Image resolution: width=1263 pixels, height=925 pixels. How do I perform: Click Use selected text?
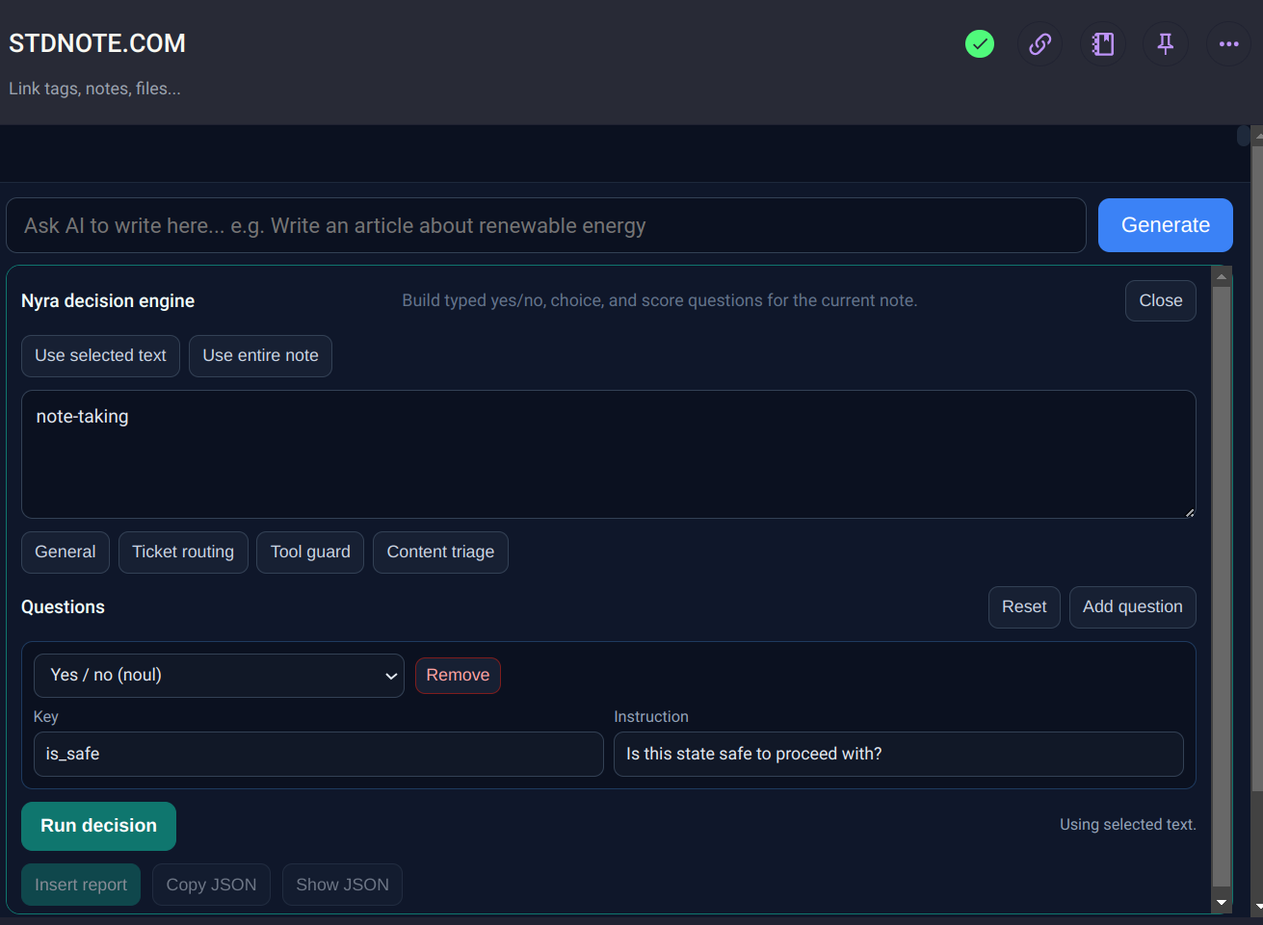[100, 356]
